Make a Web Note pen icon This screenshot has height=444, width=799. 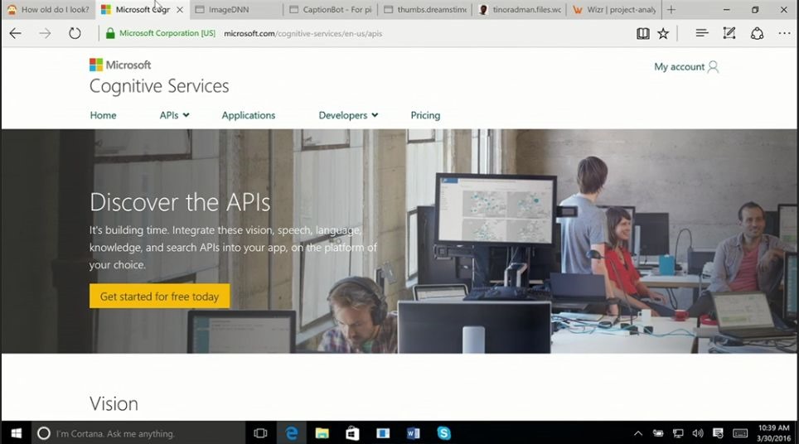[x=729, y=34]
